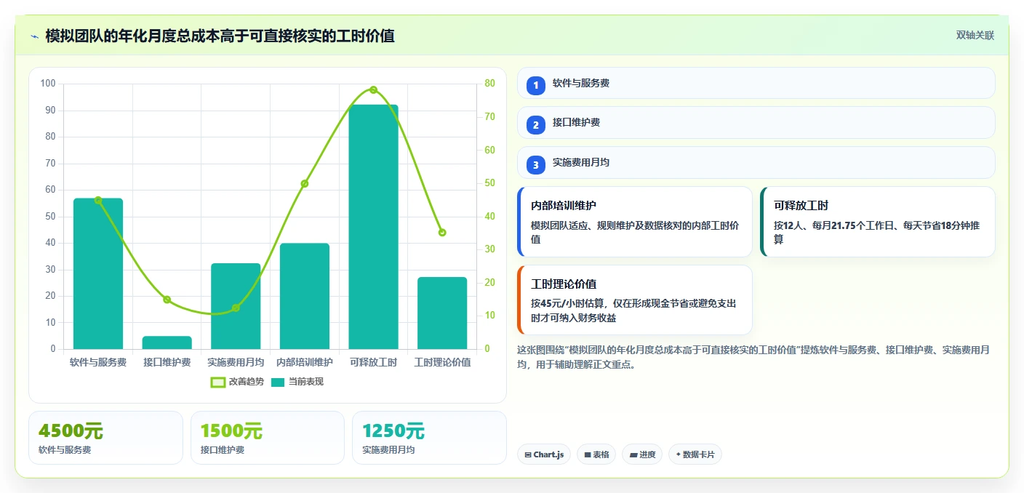1024x493 pixels.
Task: Select the 实施费用月均 list item
Action: coord(756,163)
